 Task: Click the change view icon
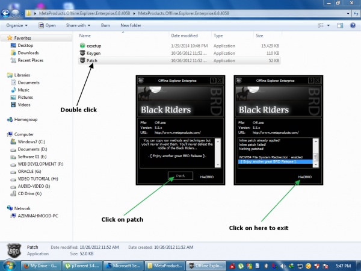[x=321, y=25]
